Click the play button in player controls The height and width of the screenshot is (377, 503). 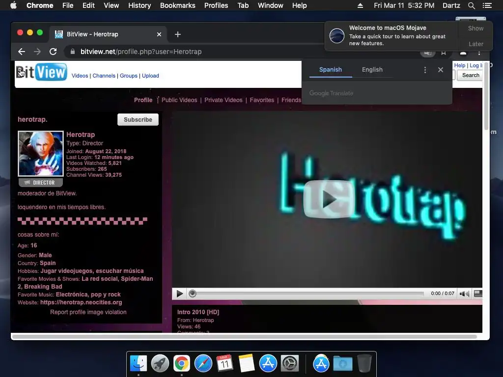180,294
